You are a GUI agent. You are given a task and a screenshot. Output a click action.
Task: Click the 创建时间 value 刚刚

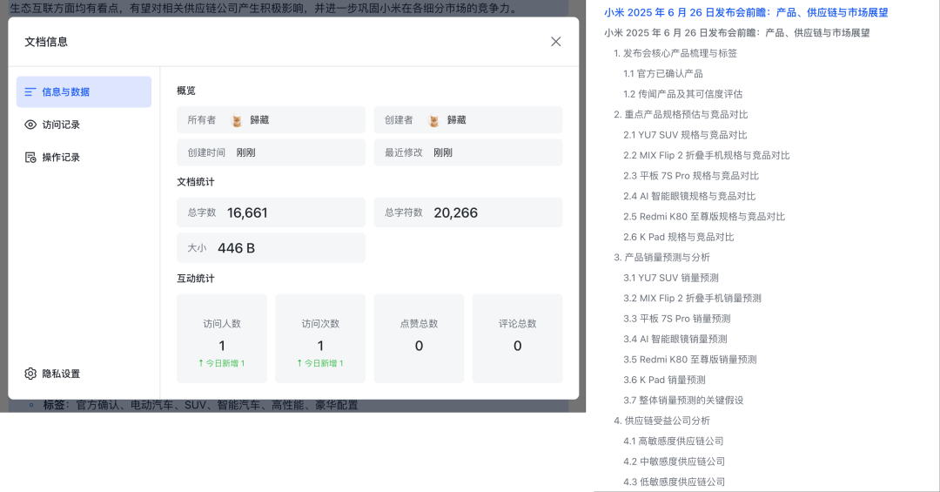click(245, 152)
